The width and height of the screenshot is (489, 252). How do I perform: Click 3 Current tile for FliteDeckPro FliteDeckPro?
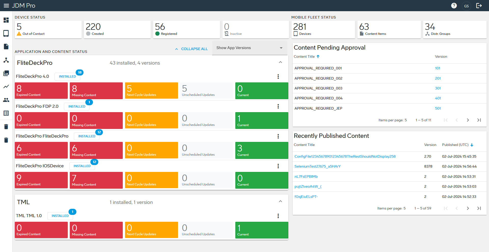262,150
